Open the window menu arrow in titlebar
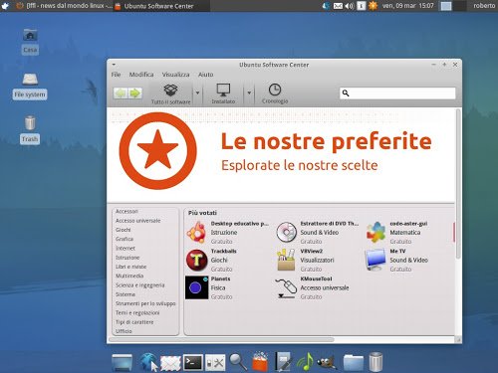Image resolution: width=498 pixels, height=373 pixels. pyautogui.click(x=114, y=65)
